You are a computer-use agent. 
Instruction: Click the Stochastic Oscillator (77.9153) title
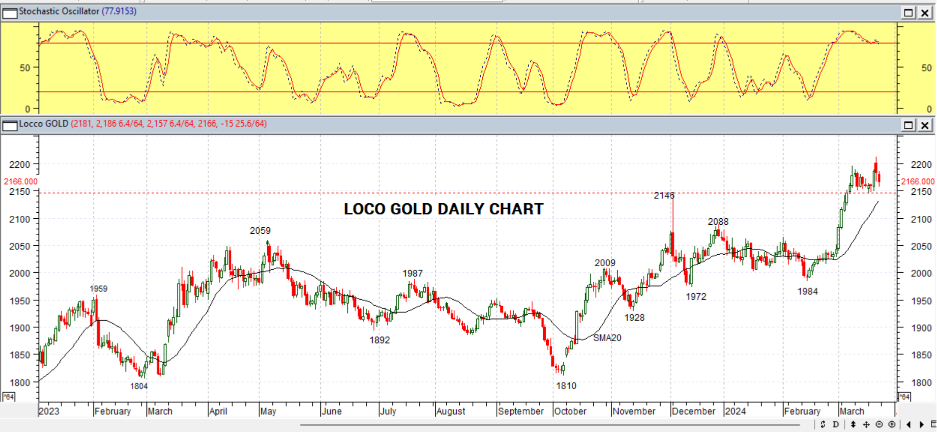(x=77, y=11)
